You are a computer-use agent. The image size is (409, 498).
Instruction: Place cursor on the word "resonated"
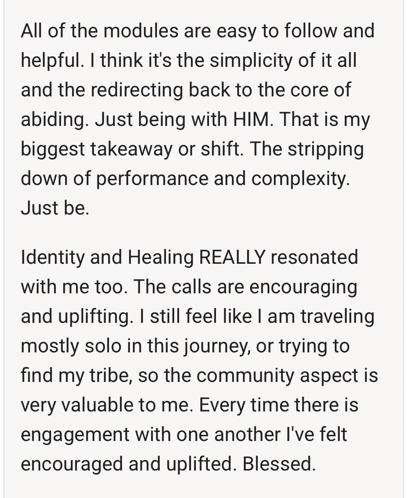(x=314, y=257)
